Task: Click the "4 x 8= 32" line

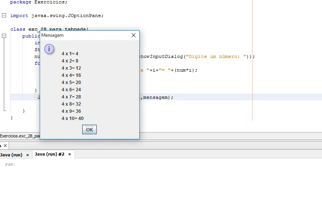Action: 71,104
